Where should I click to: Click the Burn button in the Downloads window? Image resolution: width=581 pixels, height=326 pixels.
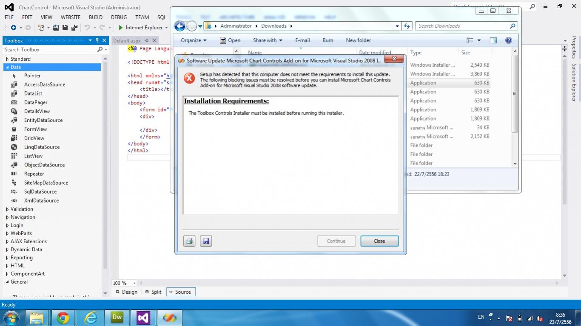[x=328, y=40]
